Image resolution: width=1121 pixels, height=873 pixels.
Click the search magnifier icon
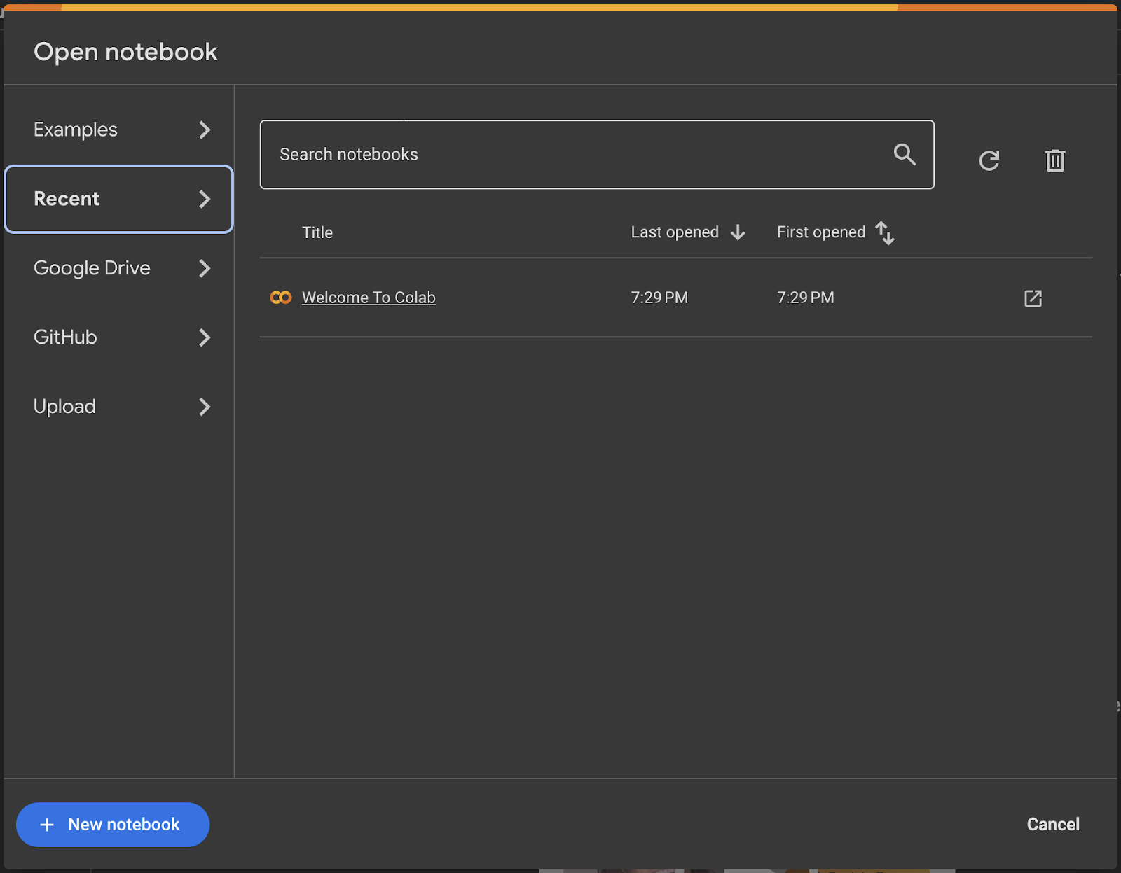(905, 154)
